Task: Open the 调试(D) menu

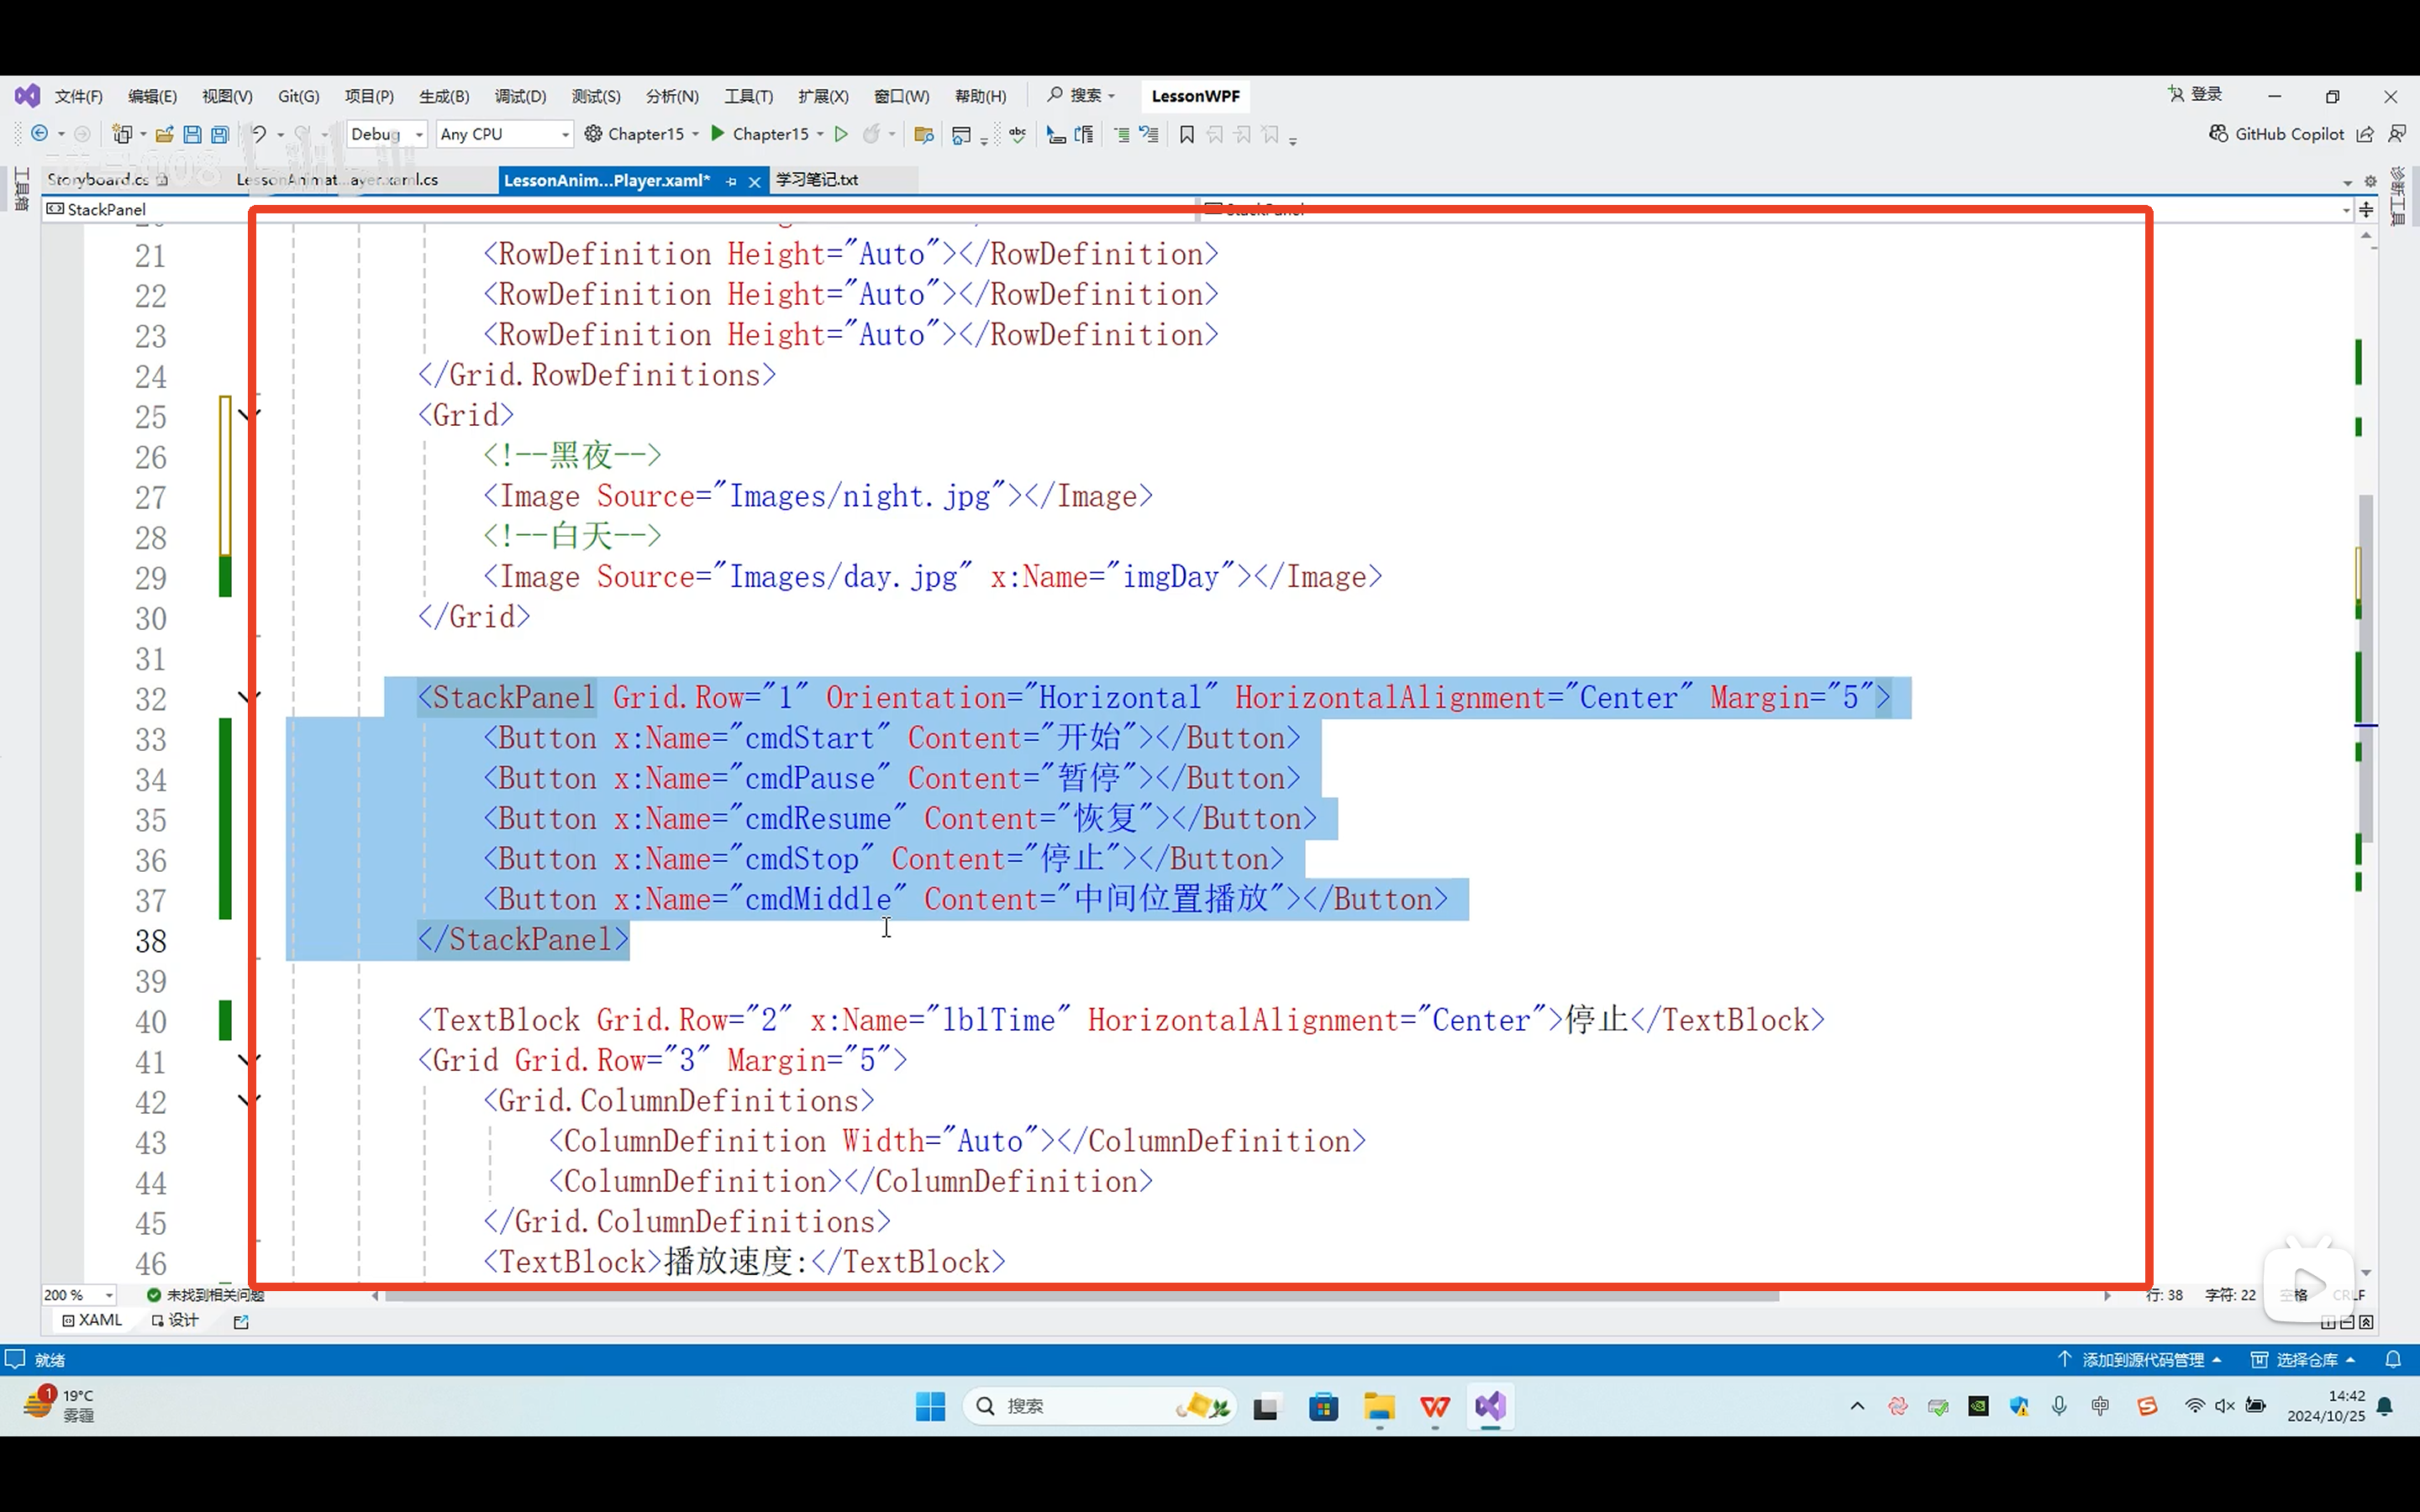Action: click(x=520, y=96)
